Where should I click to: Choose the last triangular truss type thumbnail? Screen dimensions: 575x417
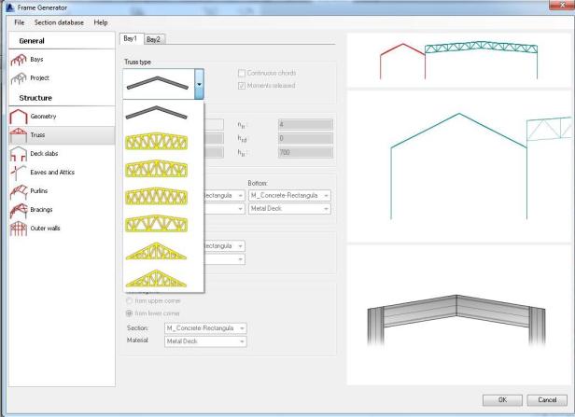(x=162, y=277)
